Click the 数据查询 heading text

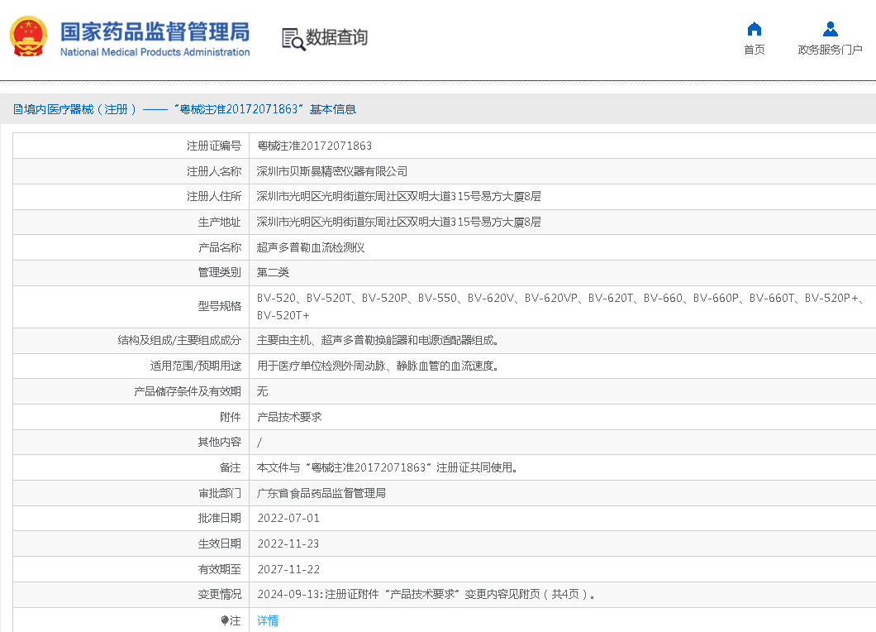click(x=336, y=37)
